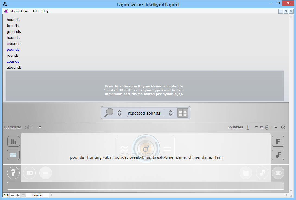The width and height of the screenshot is (296, 200).
Task: Click the blue word 'zounds'
Action: point(13,62)
